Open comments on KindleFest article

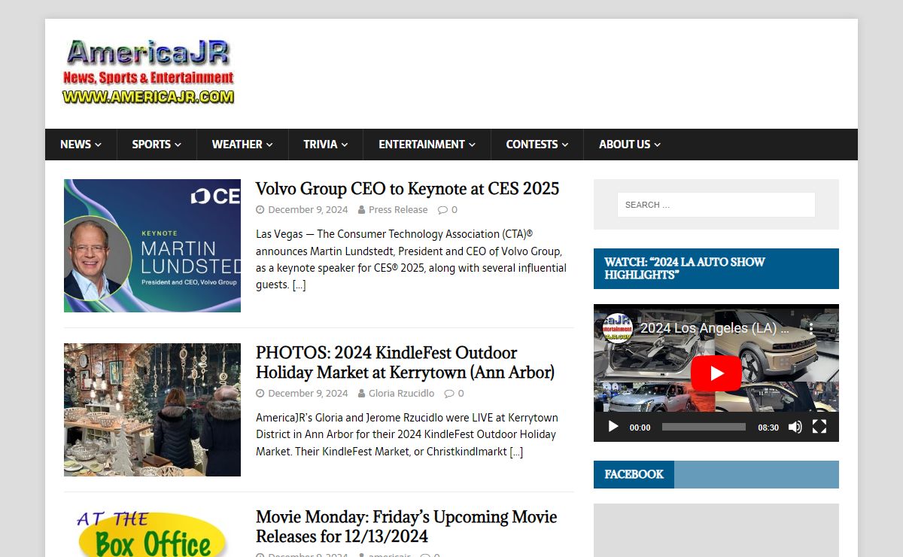pos(455,393)
